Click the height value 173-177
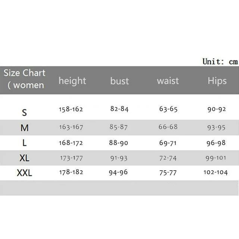This screenshot has width=239, height=239. click(71, 158)
